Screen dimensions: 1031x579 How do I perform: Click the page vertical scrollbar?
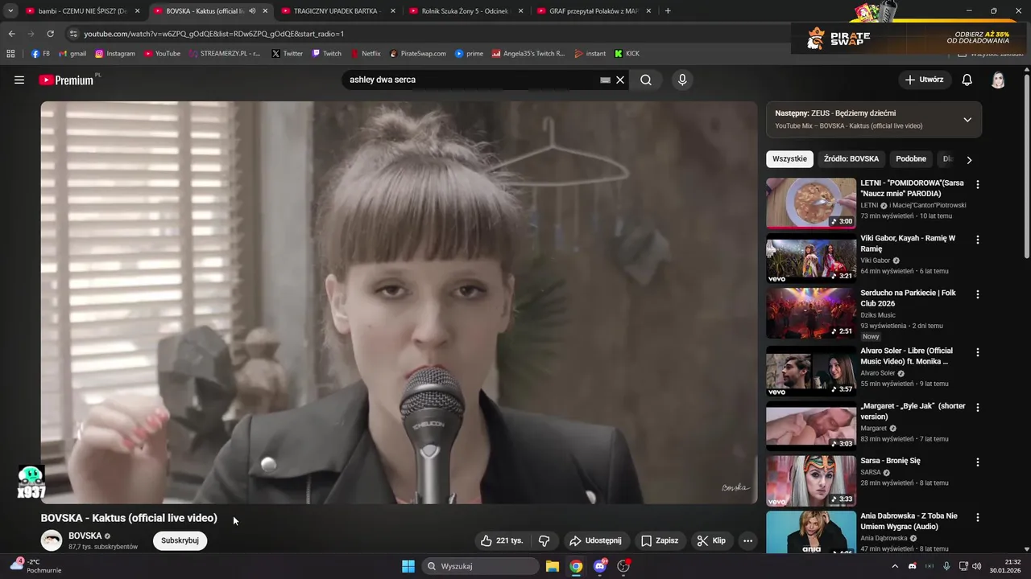point(1026,166)
